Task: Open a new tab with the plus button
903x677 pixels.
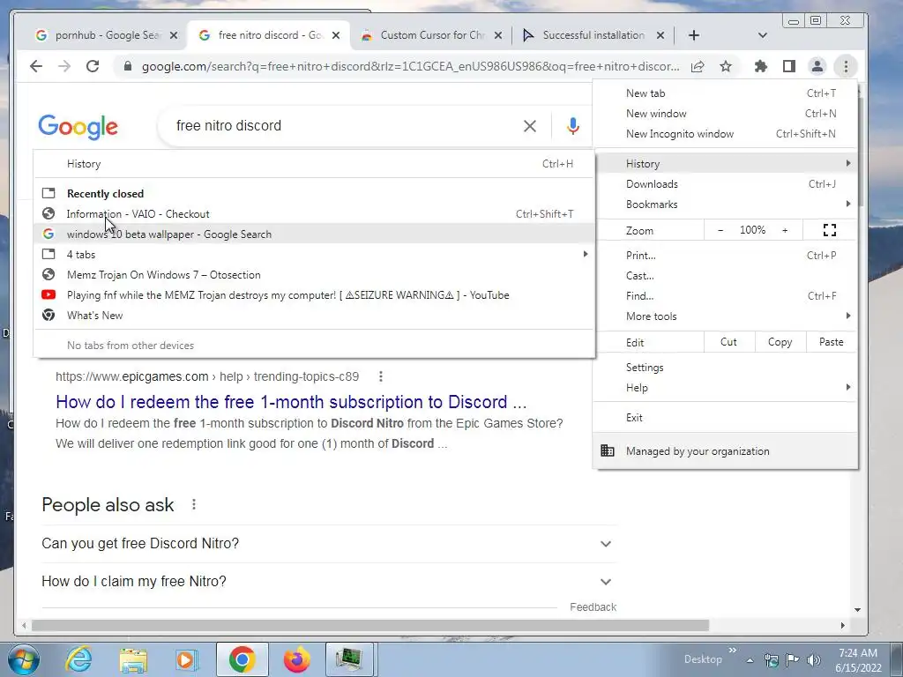Action: coord(694,35)
